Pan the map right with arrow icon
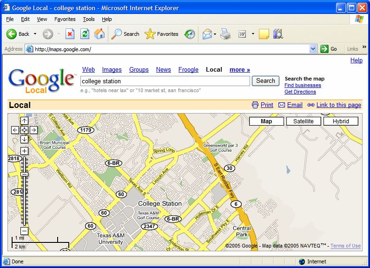 pyautogui.click(x=34, y=130)
